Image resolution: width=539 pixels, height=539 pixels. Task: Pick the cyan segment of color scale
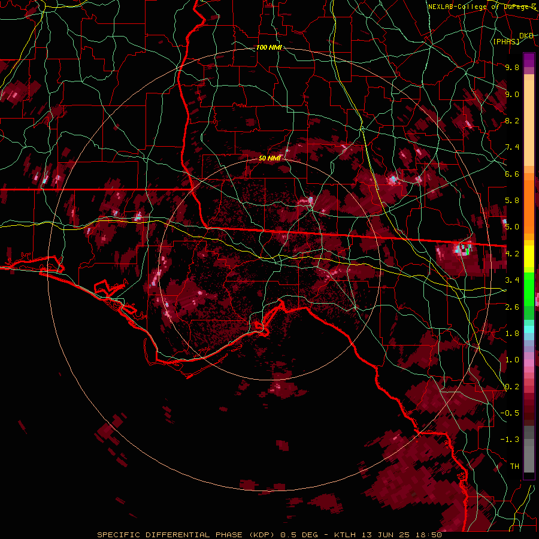pyautogui.click(x=529, y=329)
